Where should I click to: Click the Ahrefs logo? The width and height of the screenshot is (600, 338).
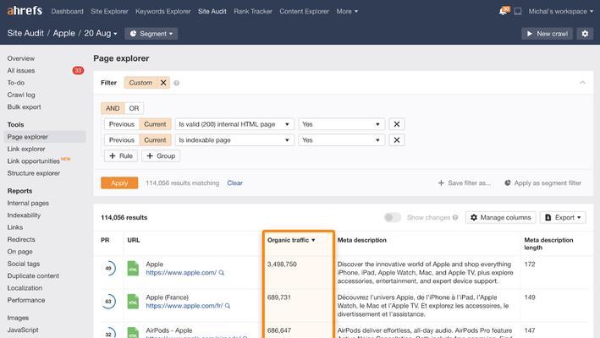[25, 10]
